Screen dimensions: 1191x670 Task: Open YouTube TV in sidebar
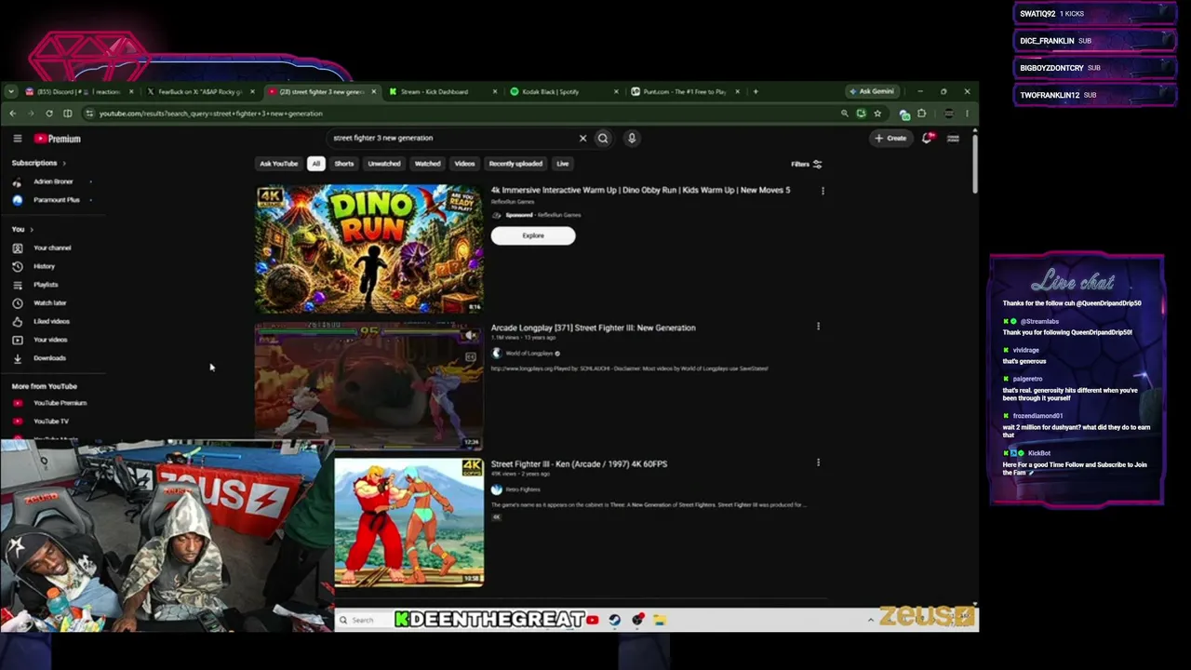click(53, 422)
